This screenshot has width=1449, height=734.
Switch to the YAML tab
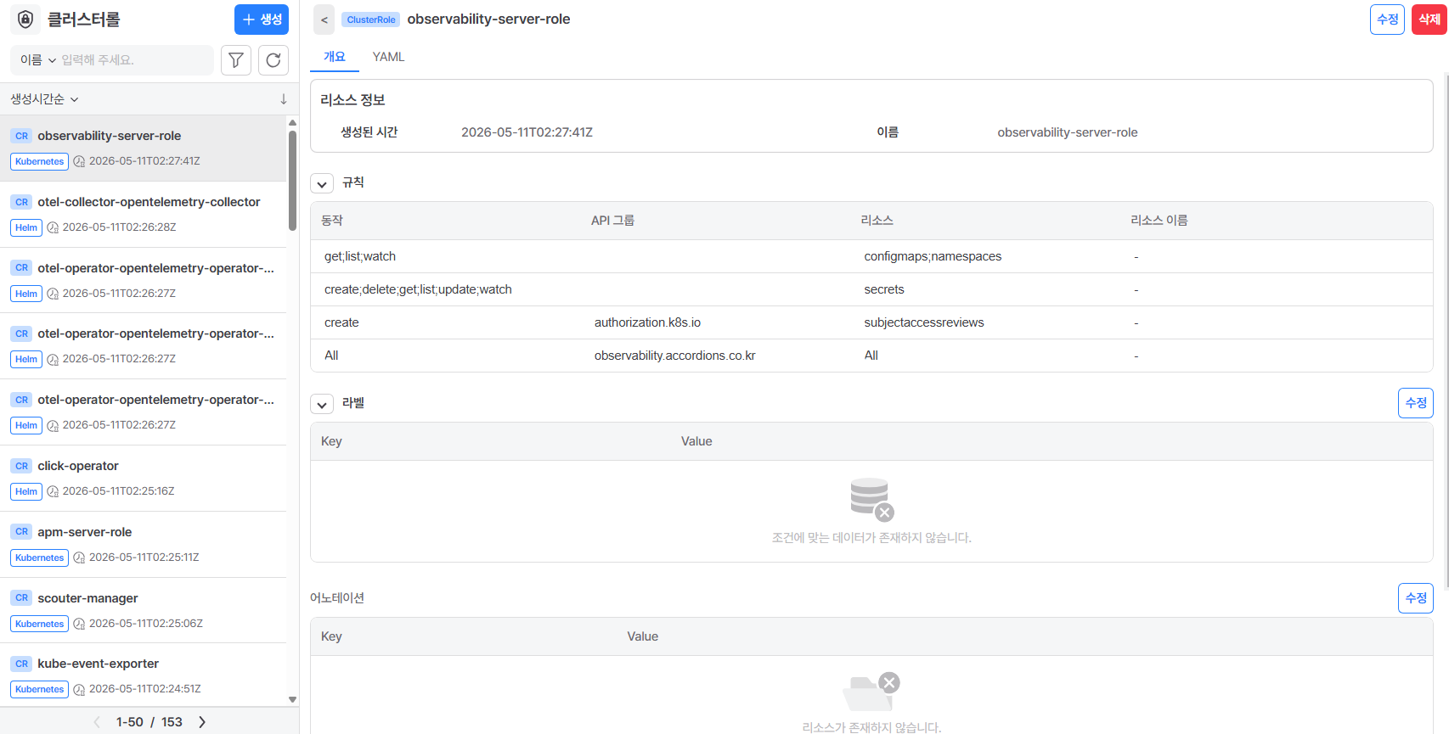(x=388, y=57)
